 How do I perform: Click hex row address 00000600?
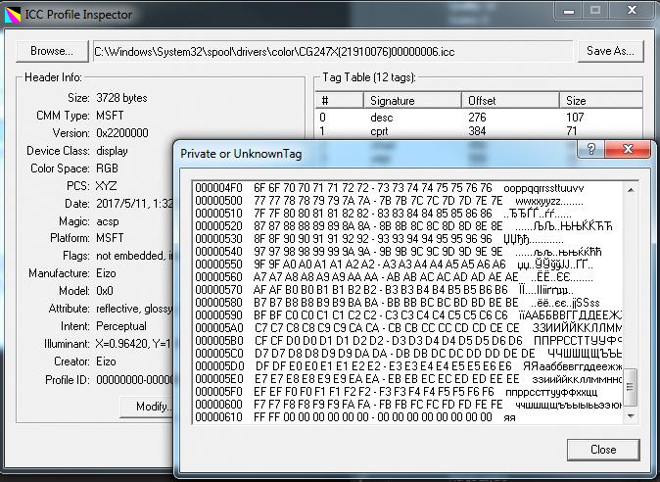[x=219, y=405]
